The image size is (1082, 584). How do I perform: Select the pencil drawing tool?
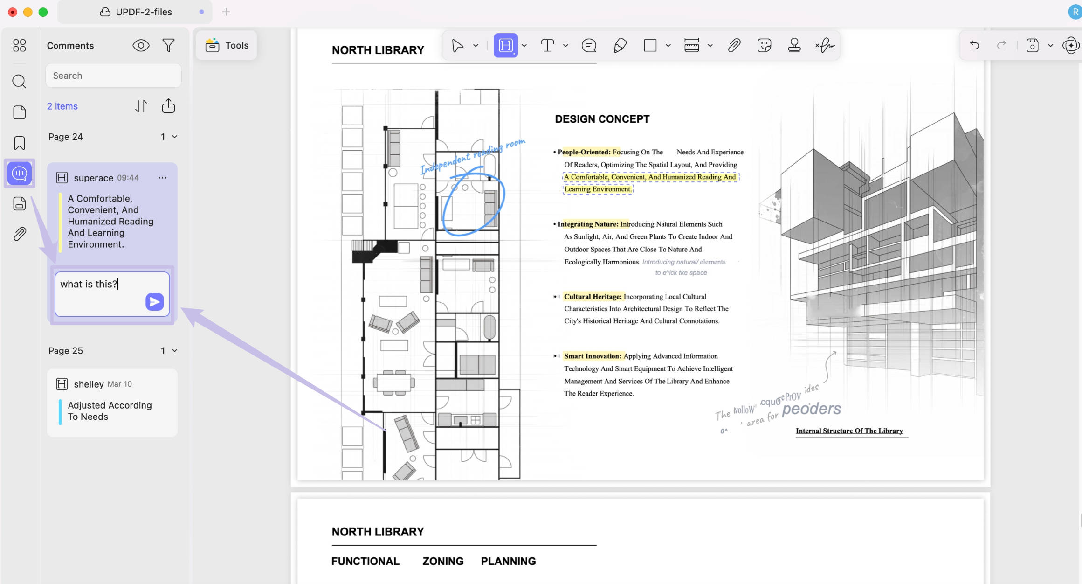point(620,45)
